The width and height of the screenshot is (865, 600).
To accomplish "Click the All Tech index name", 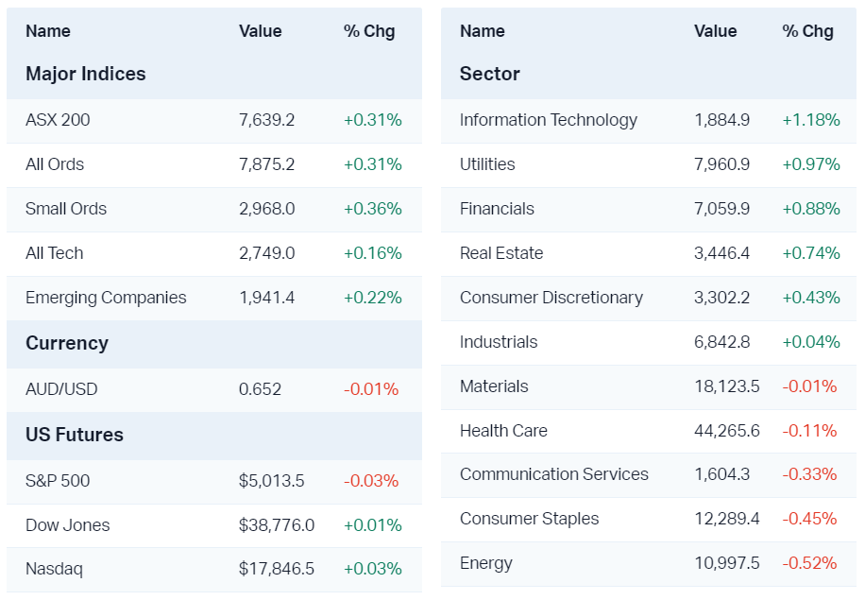I will click(55, 253).
